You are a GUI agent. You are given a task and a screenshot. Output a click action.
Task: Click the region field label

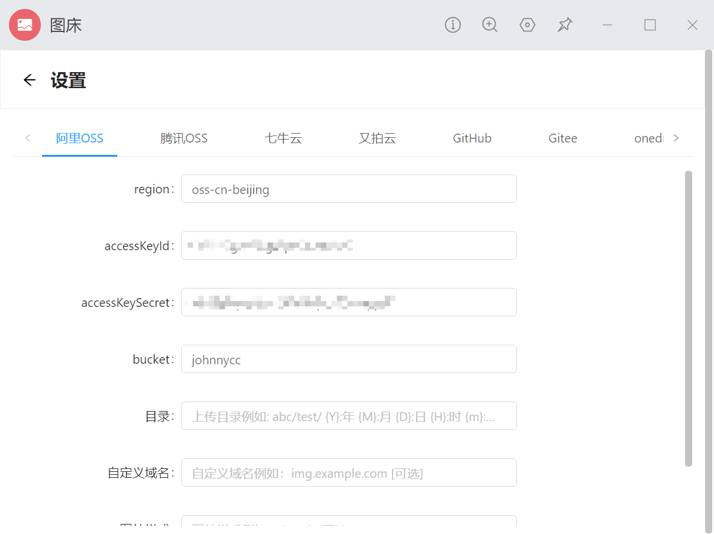click(155, 189)
